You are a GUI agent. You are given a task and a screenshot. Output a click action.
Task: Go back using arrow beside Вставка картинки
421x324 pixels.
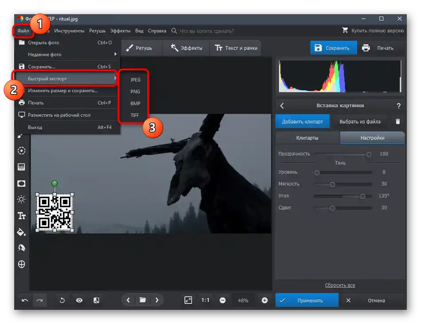tap(282, 106)
